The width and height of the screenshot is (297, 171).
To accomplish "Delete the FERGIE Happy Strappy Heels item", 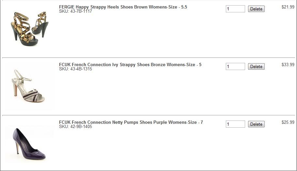I will pos(256,9).
